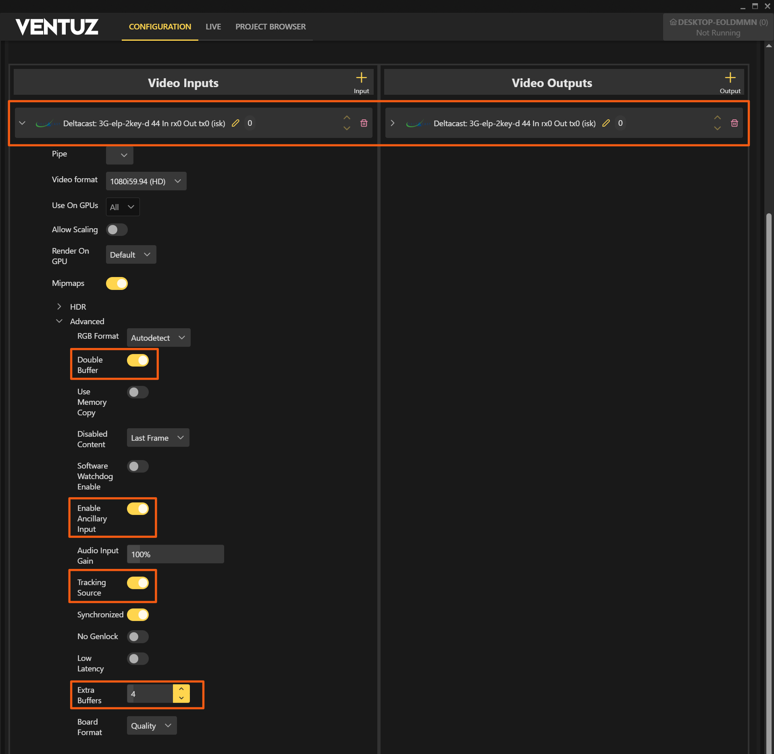774x754 pixels.
Task: Disable the Mipmaps toggle
Action: pyautogui.click(x=117, y=283)
